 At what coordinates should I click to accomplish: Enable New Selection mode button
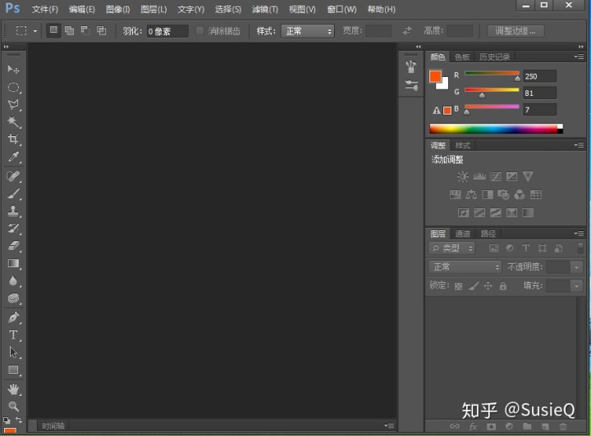[x=53, y=30]
